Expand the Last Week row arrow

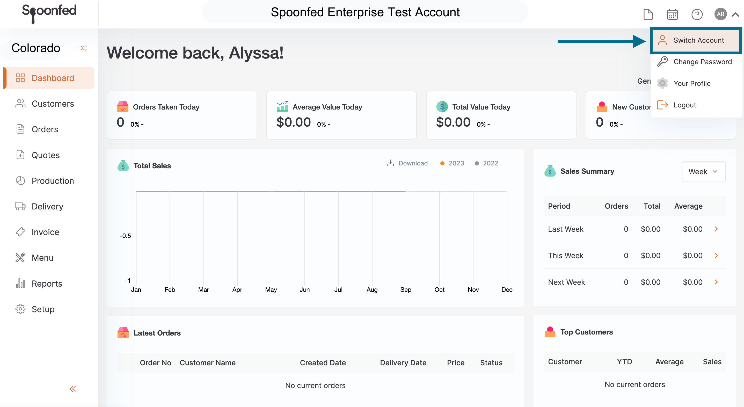pos(716,229)
